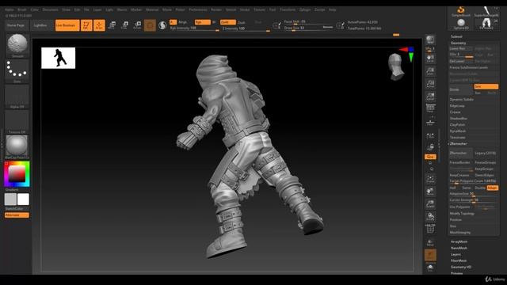The height and width of the screenshot is (285, 507).
Task: Click the Actual size icon
Action: tap(430, 84)
